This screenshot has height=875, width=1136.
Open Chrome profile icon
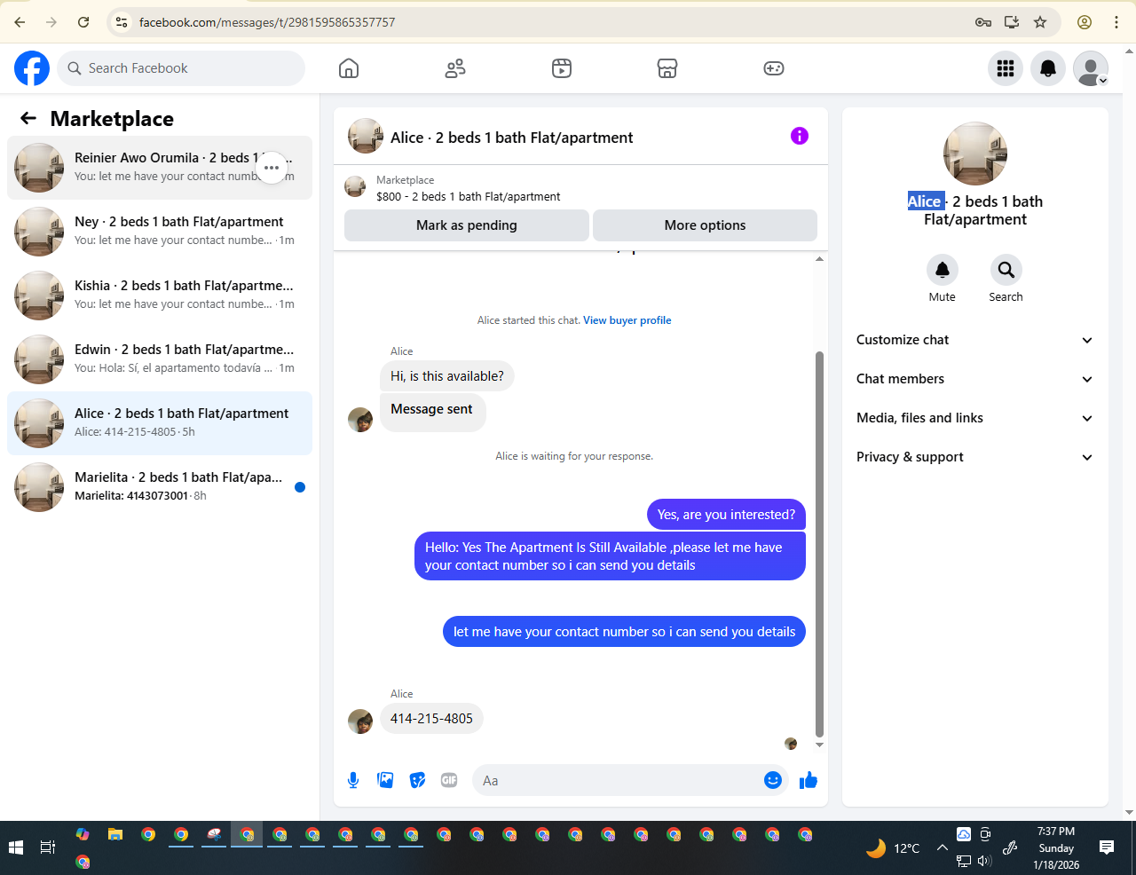point(1085,22)
